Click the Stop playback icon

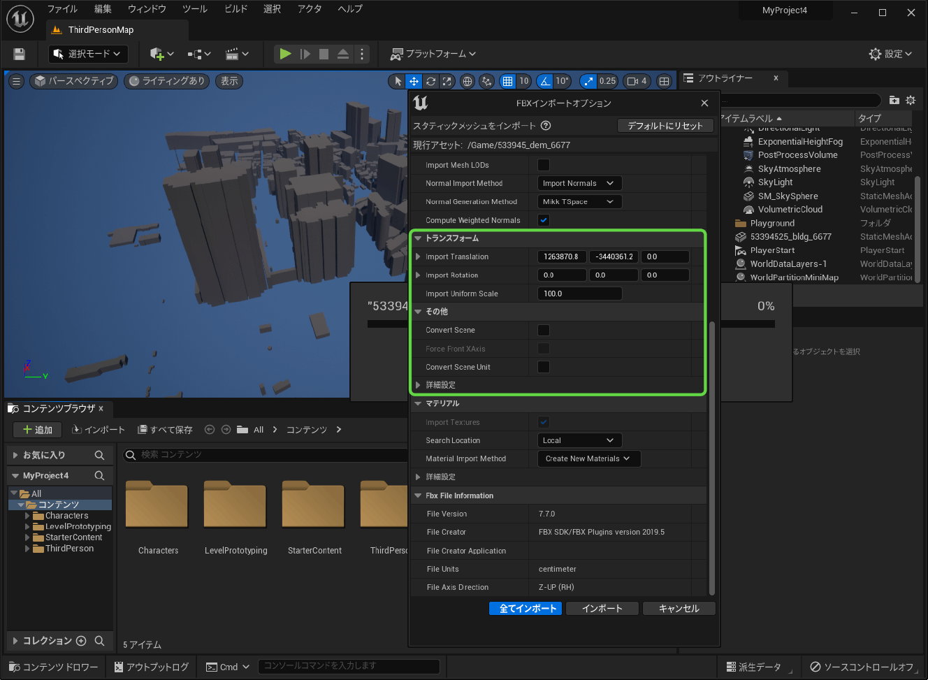(x=324, y=54)
